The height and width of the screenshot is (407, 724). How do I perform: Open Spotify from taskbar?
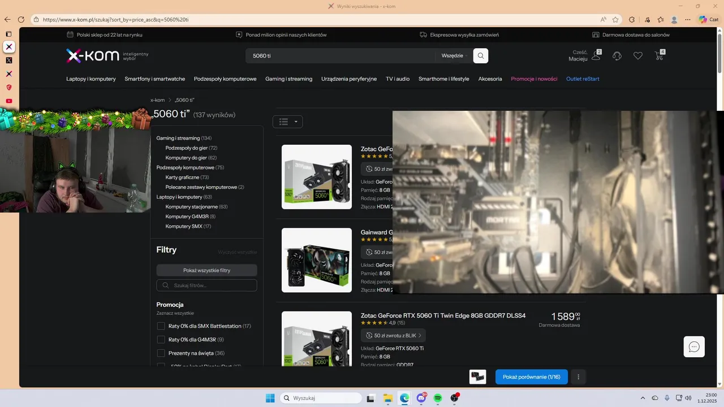click(438, 398)
